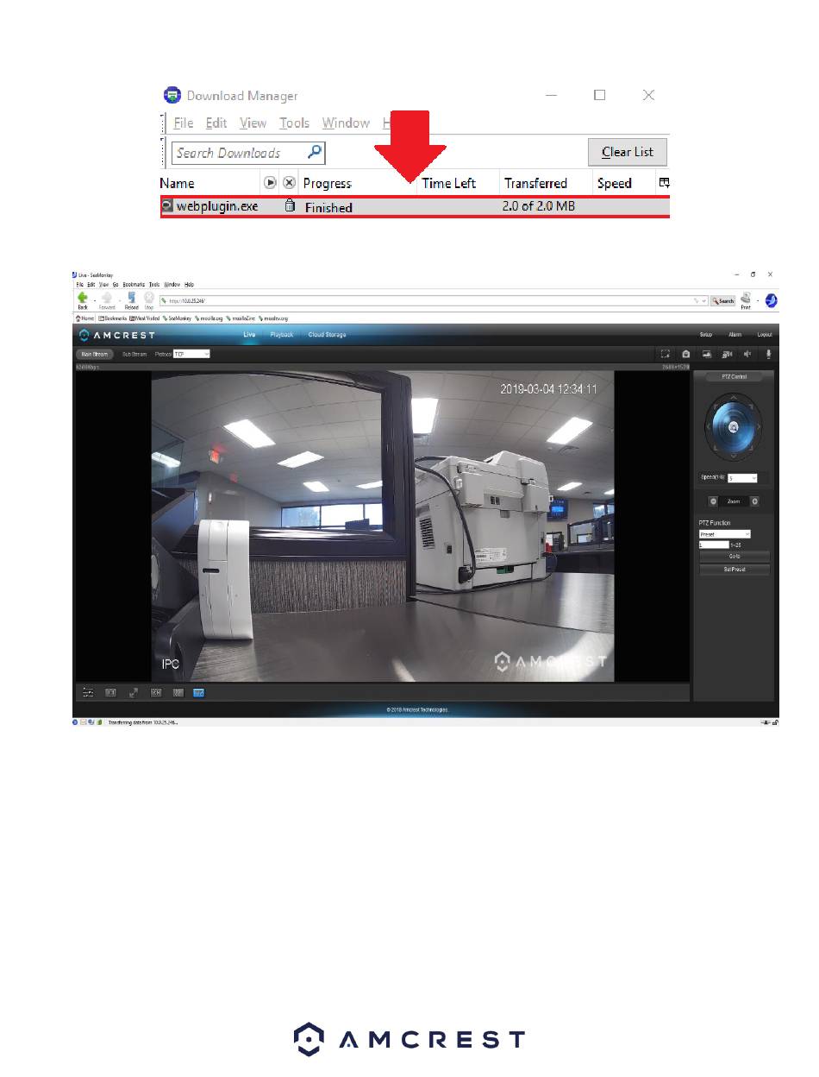Viewport: 819px width, 1077px height.
Task: Open the mozilla.org bookmark link
Action: (210, 318)
